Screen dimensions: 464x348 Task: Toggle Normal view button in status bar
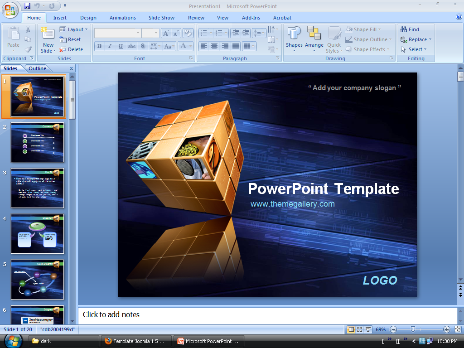point(351,329)
